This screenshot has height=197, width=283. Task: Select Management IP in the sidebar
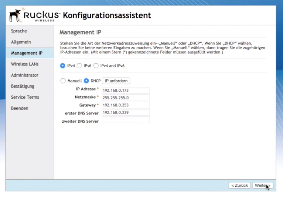point(27,53)
